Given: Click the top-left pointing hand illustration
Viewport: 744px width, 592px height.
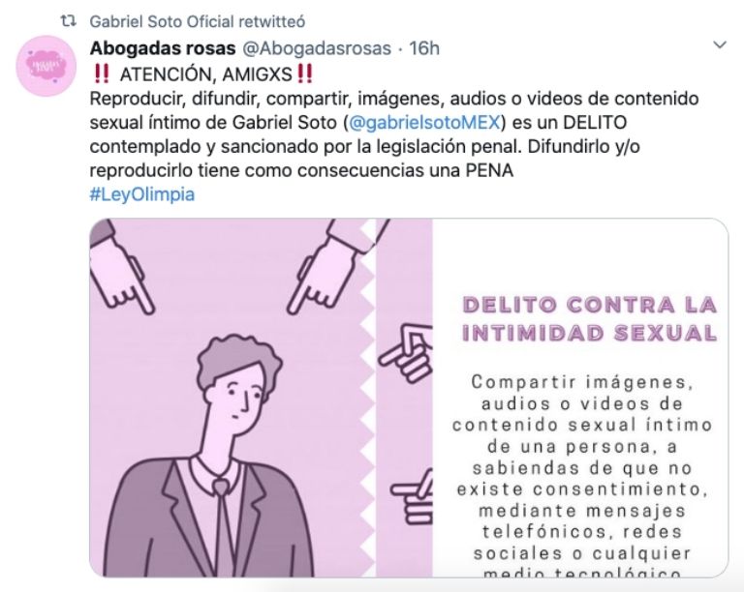Looking at the screenshot, I should (121, 268).
